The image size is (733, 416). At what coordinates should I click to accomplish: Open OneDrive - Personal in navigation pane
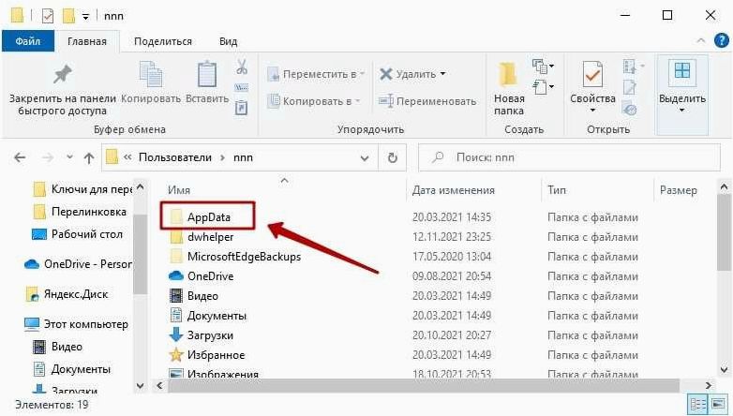(x=88, y=264)
